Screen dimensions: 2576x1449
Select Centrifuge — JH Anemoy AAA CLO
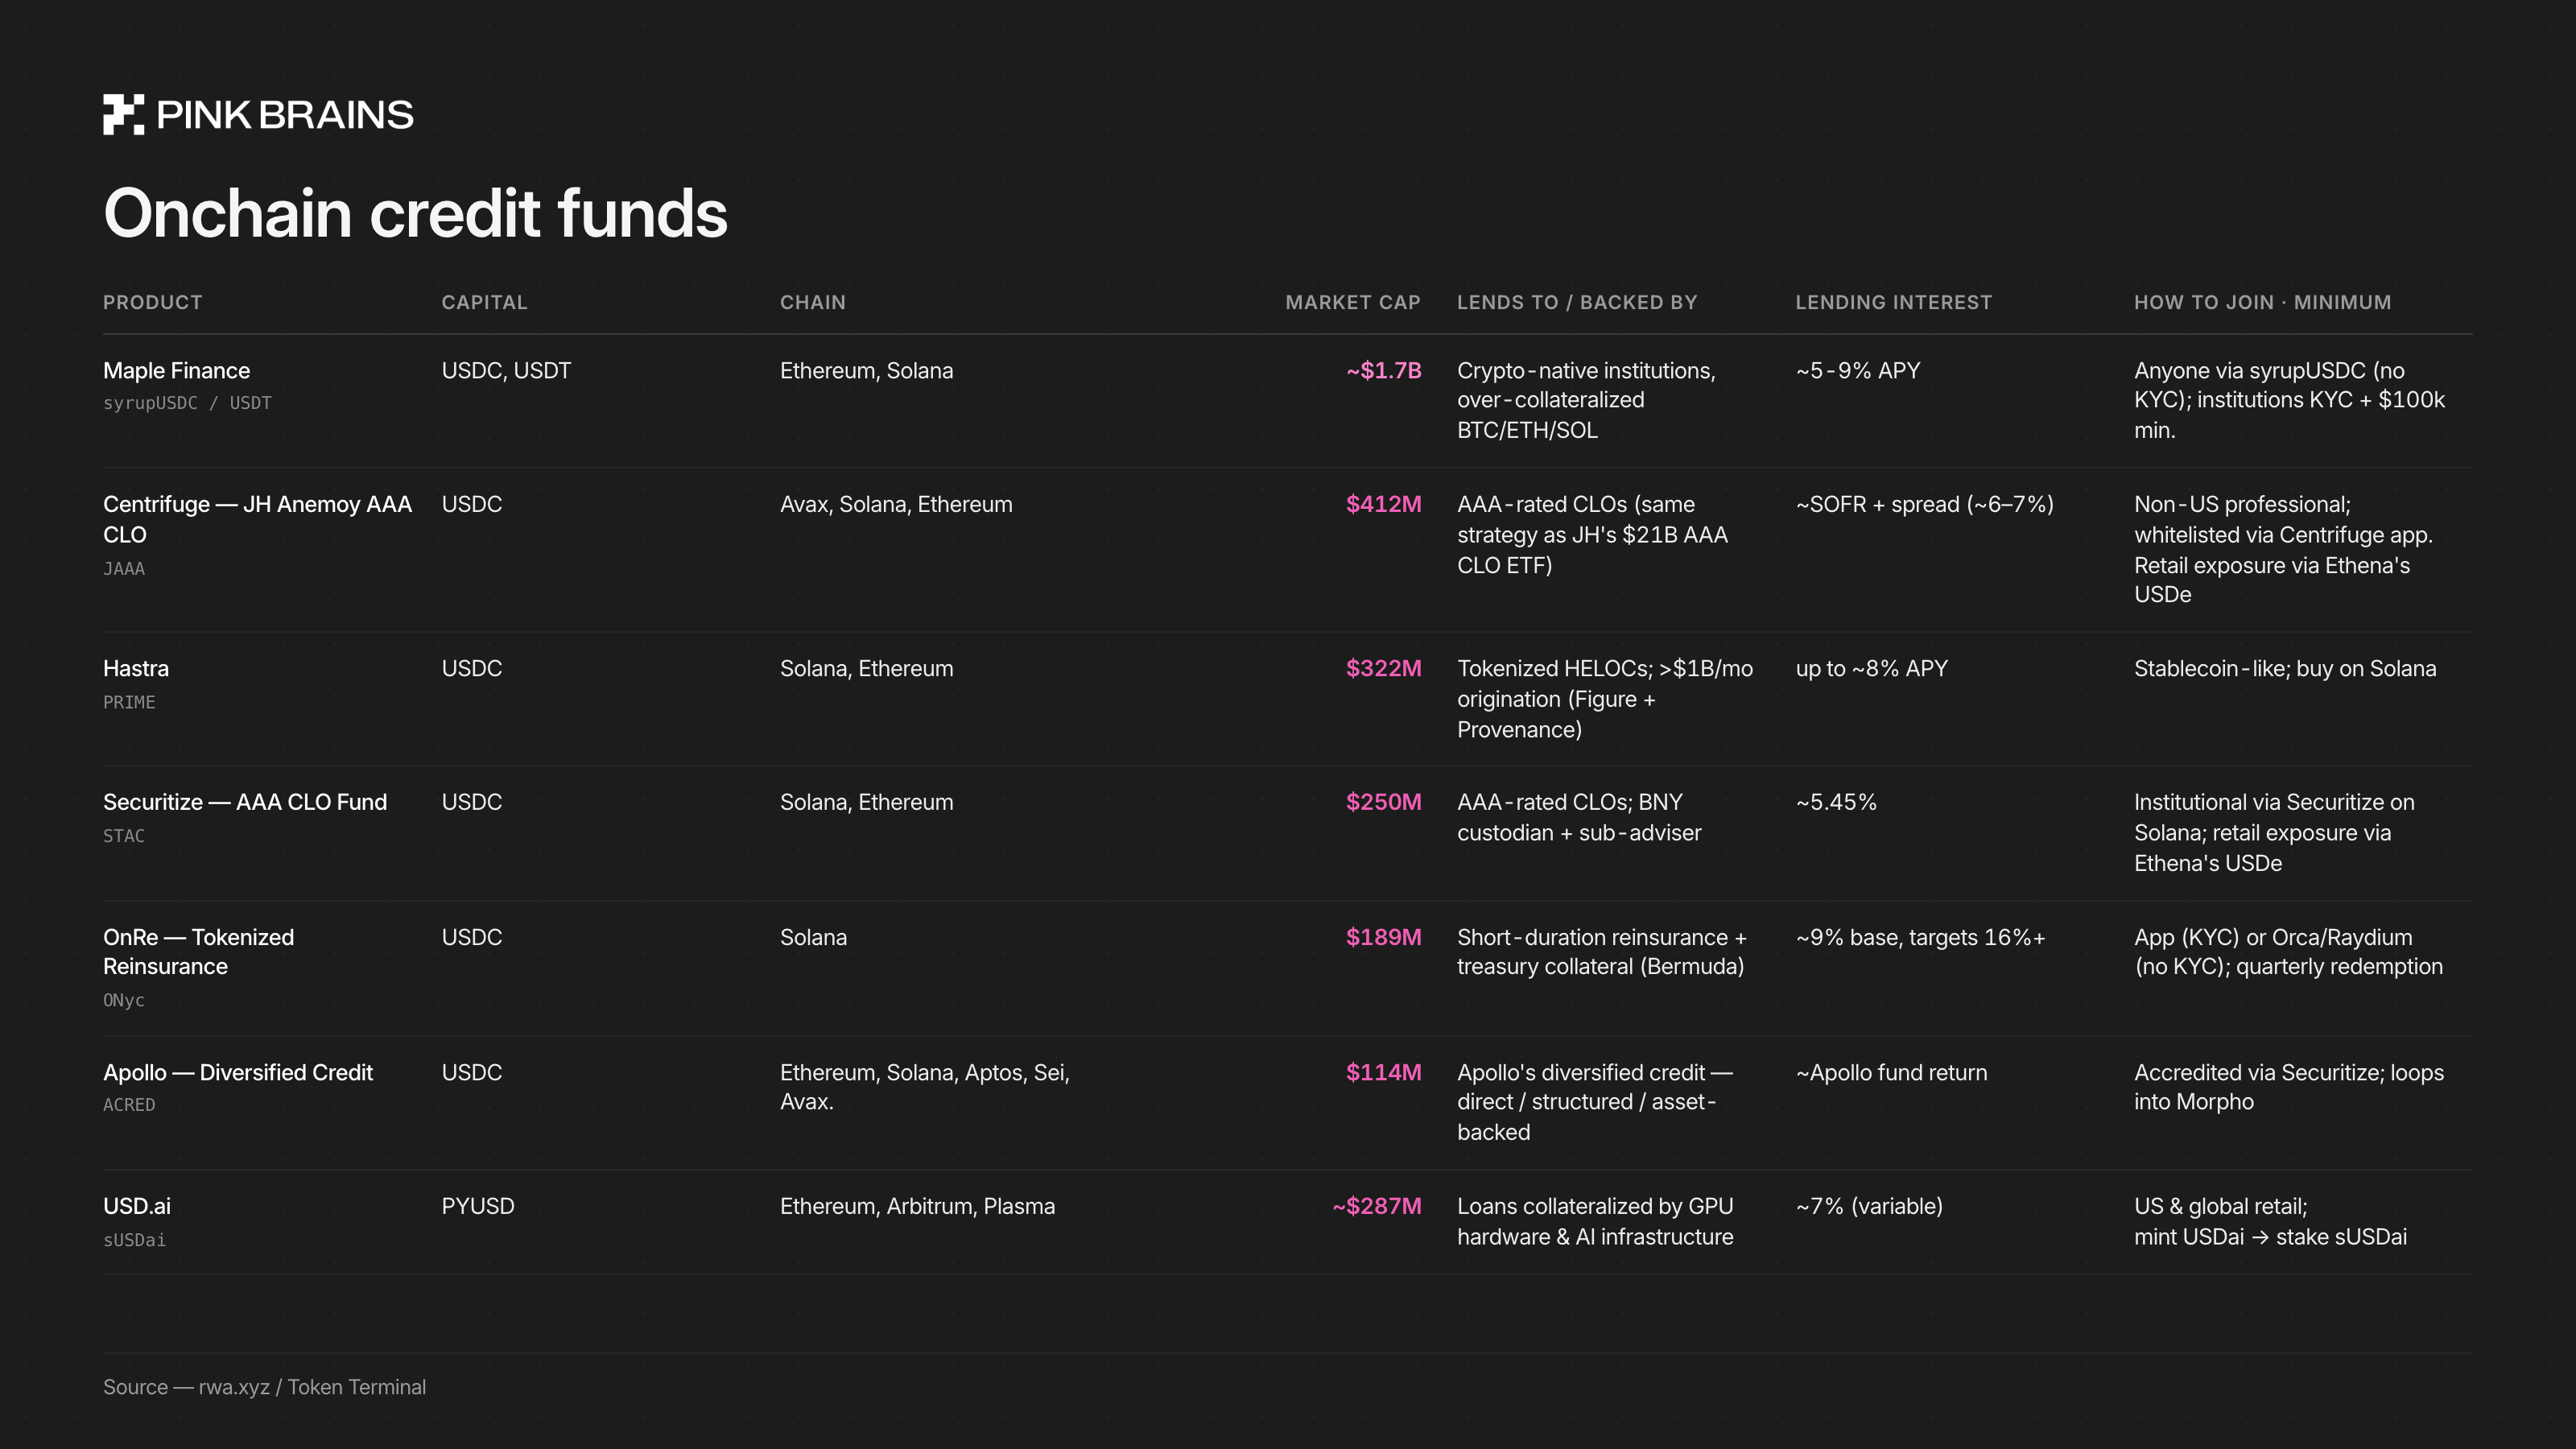coord(257,519)
